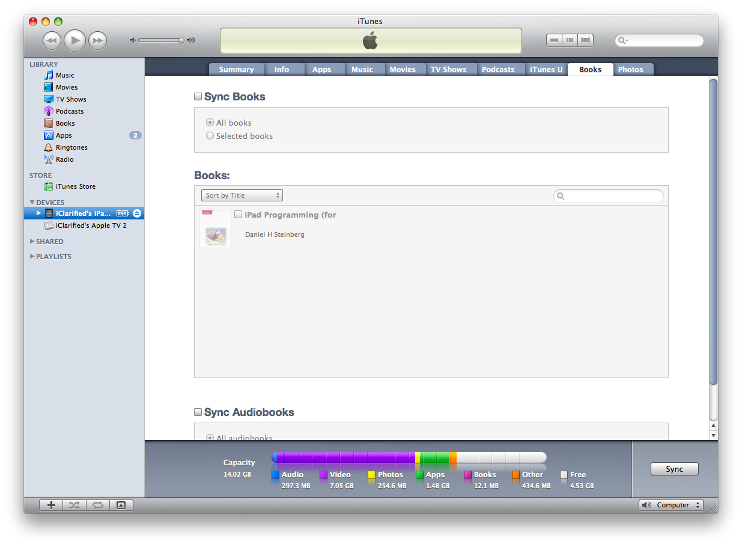Image resolution: width=742 pixels, height=541 pixels.
Task: Click the volume slider knob
Action: (181, 40)
